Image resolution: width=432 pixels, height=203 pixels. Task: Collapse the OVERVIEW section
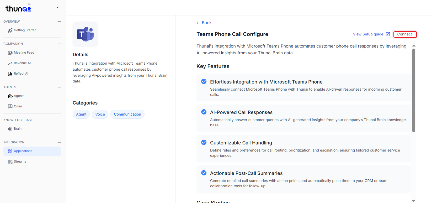59,22
